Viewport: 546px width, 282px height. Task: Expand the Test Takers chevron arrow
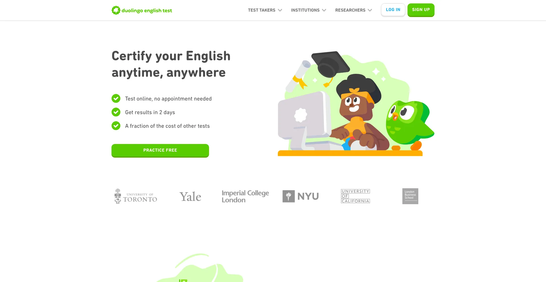pyautogui.click(x=280, y=10)
